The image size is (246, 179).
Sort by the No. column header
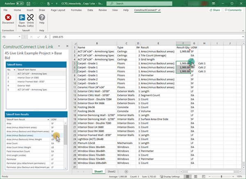coord(11,70)
